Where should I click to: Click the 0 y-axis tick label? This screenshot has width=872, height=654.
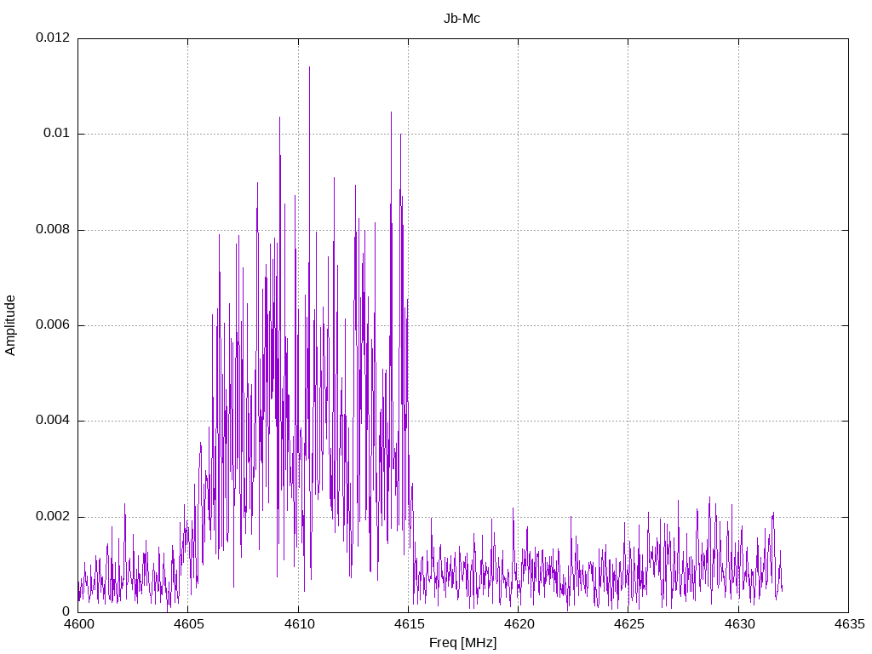coord(66,612)
